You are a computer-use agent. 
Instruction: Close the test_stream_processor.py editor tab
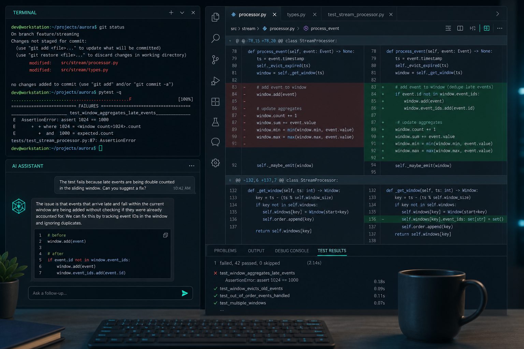[391, 14]
